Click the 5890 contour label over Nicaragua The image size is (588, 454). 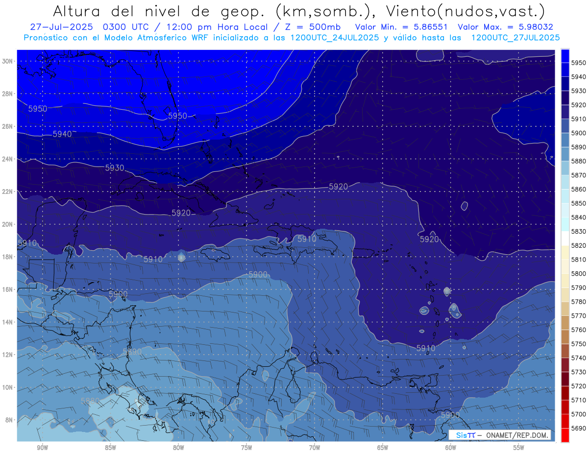coord(132,351)
